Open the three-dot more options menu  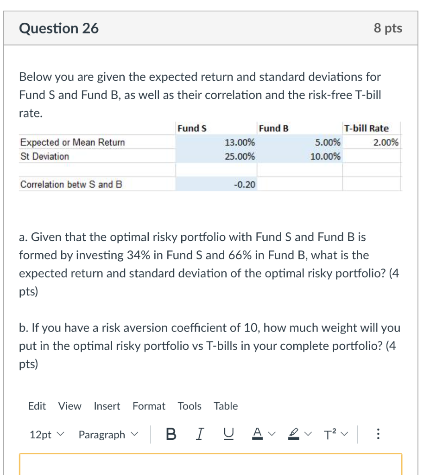(378, 434)
